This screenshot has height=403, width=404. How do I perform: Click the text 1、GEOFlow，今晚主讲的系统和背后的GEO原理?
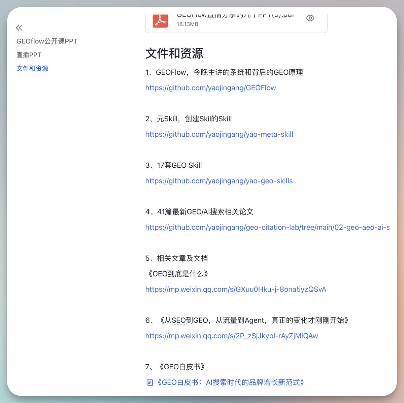[x=224, y=72]
